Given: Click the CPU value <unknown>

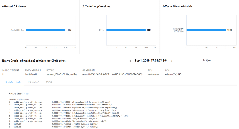Looking at the screenshot, I should tap(153, 74).
